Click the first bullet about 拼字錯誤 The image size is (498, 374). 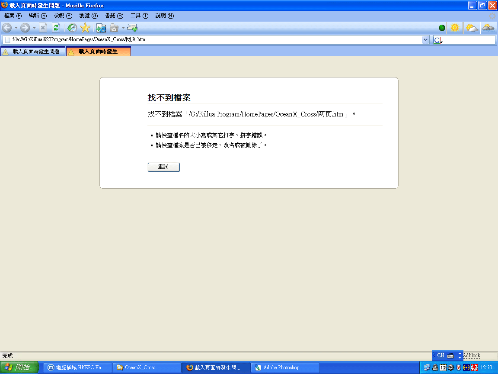211,135
